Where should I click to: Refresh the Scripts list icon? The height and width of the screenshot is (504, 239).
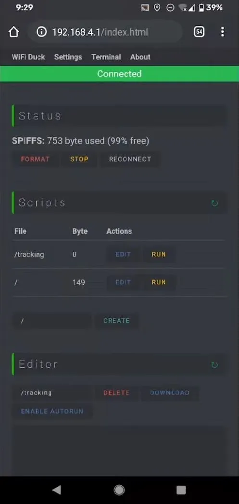pos(214,203)
